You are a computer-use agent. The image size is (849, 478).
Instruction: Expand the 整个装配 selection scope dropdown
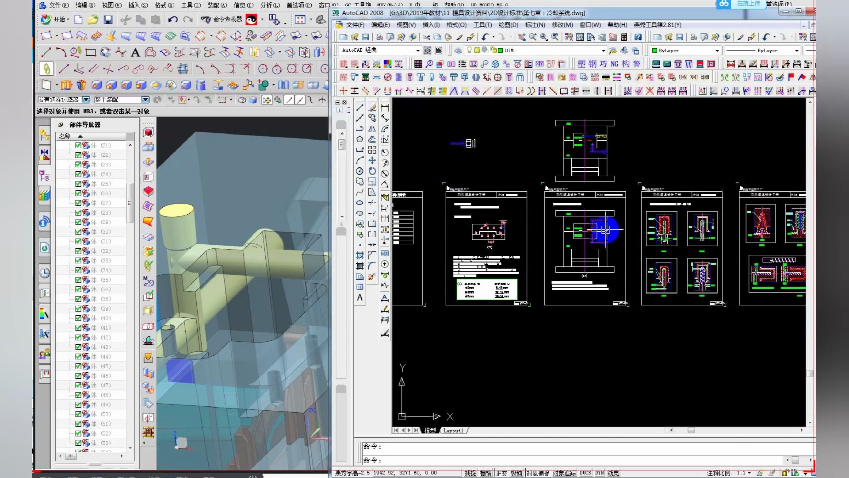(145, 100)
